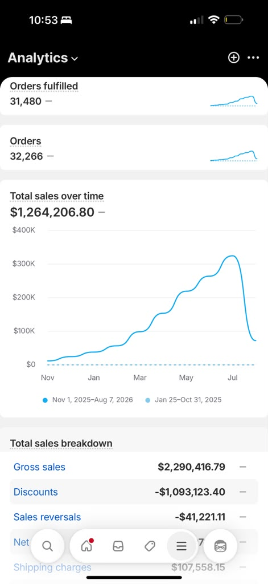Select the Total sales over time heading
The image size is (268, 584).
click(x=57, y=196)
